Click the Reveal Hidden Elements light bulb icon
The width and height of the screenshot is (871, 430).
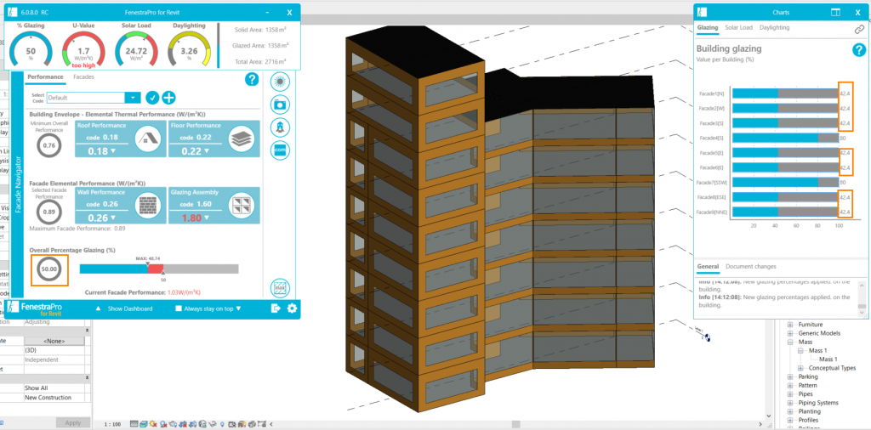(x=222, y=424)
